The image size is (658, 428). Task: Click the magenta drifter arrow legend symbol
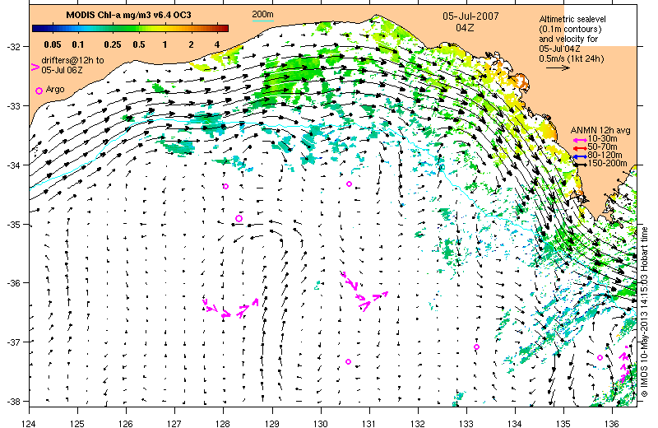click(35, 67)
